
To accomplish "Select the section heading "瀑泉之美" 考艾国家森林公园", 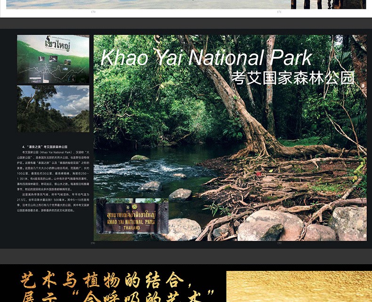I will (45, 146).
